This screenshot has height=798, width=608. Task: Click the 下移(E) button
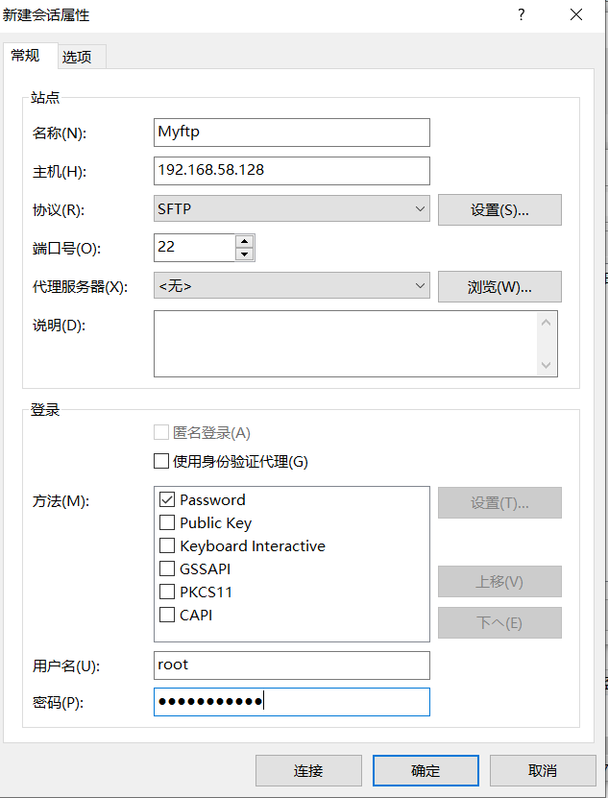click(499, 622)
